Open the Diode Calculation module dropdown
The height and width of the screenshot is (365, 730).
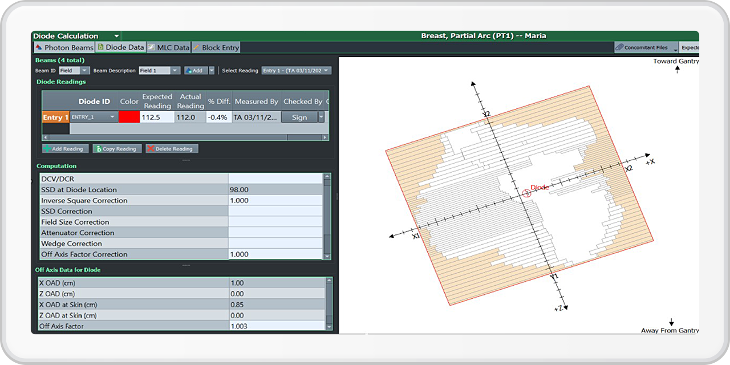116,36
